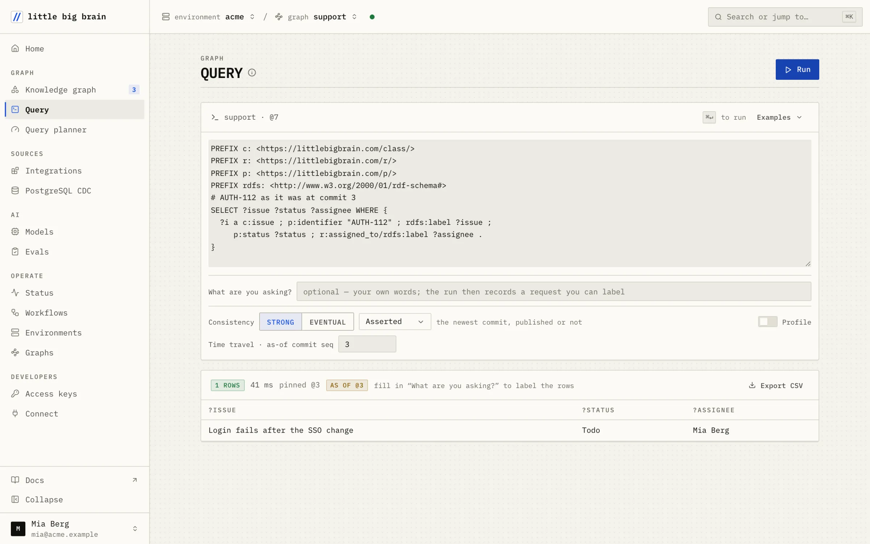870x544 pixels.
Task: Click the Connect plug icon
Action: (x=15, y=413)
